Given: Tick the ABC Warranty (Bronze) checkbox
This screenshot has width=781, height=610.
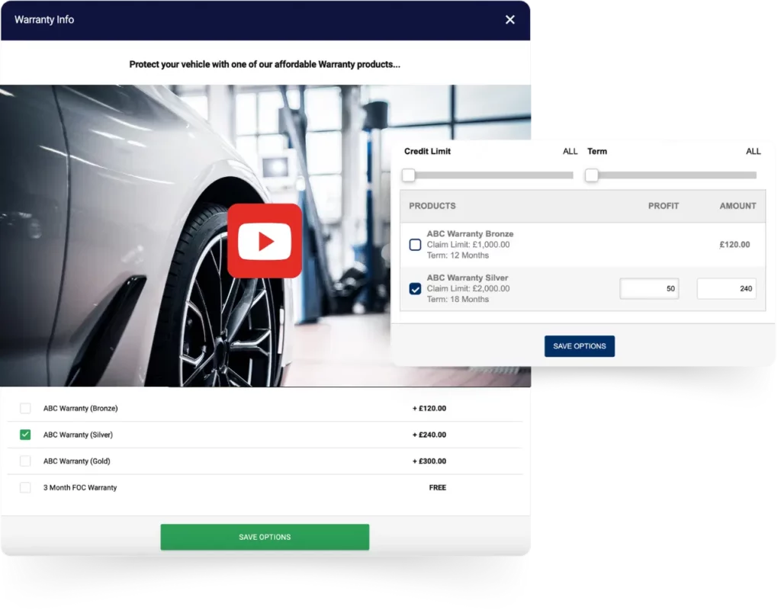Looking at the screenshot, I should click(25, 409).
